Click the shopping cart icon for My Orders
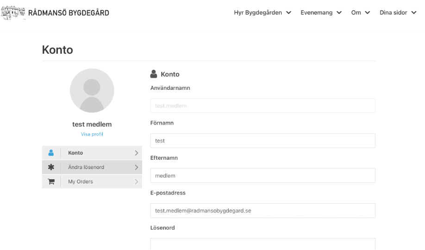This screenshot has height=250, width=425. click(x=51, y=181)
